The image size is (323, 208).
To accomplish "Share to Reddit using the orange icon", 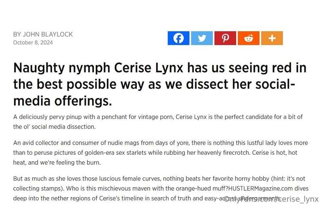I will 249,38.
